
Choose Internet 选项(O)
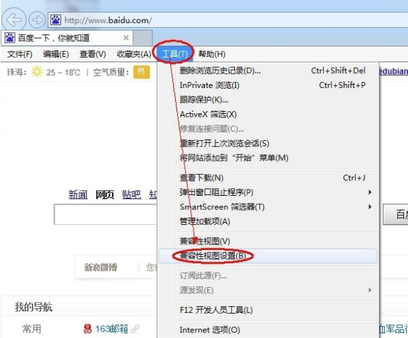tap(268, 330)
